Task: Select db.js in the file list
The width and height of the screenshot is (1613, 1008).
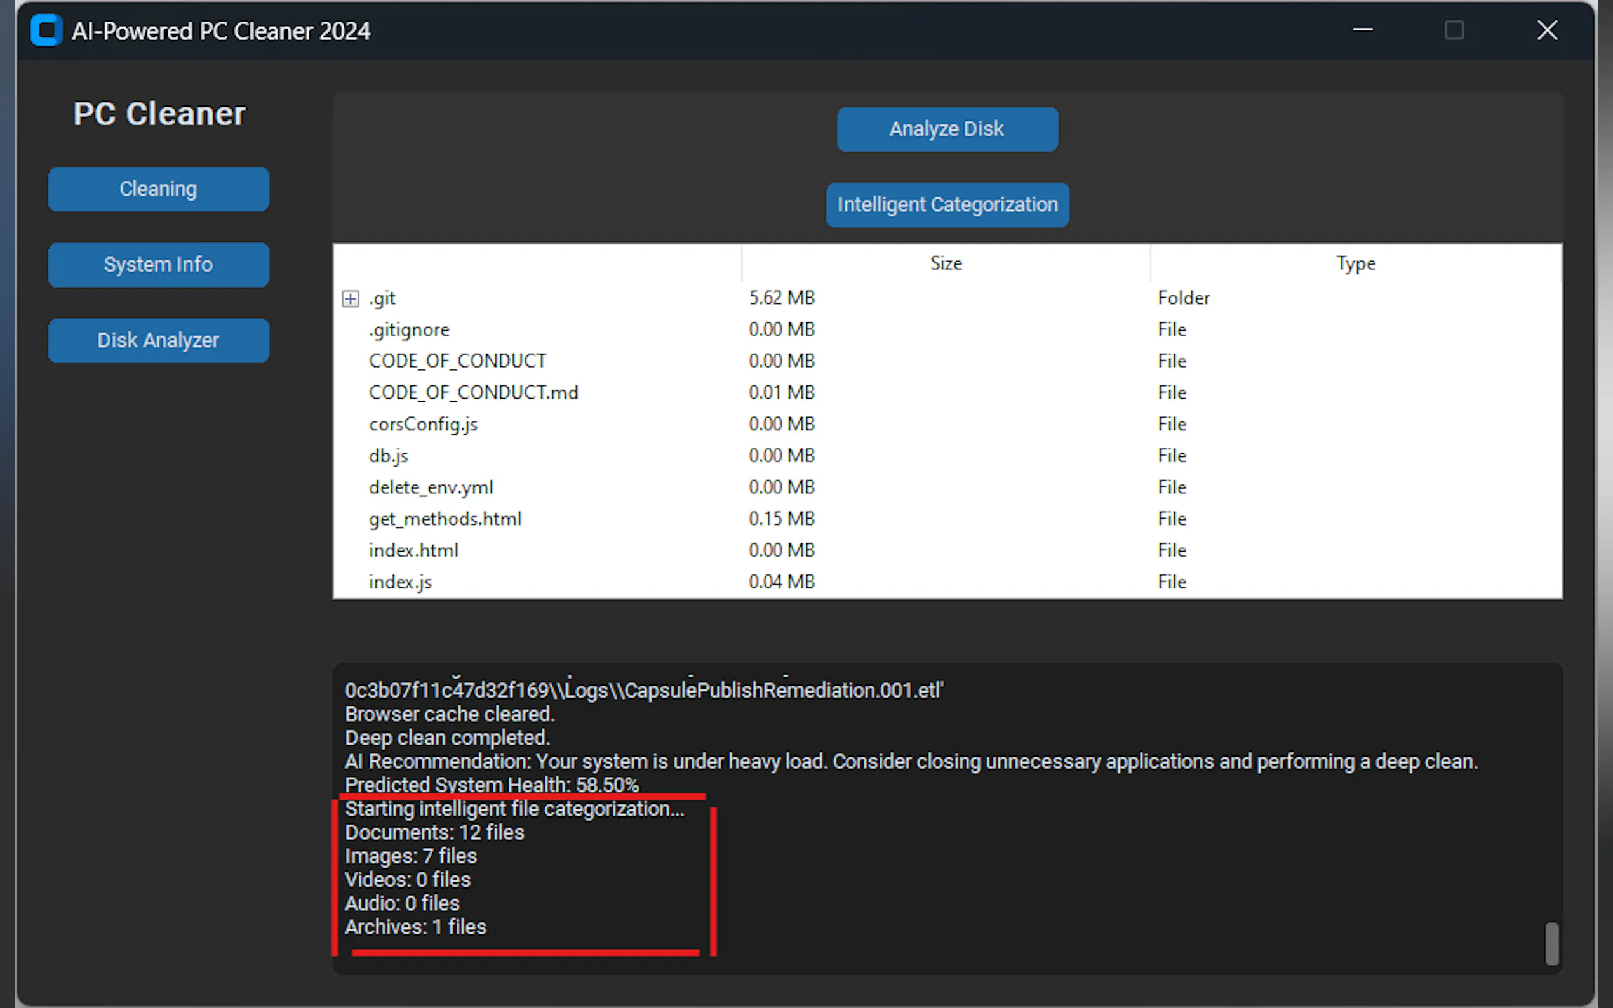Action: 389,456
